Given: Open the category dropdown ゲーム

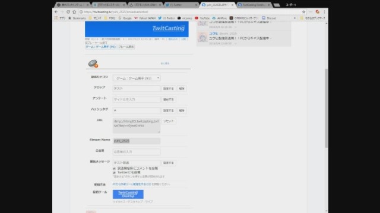Looking at the screenshot, I should pyautogui.click(x=137, y=78).
